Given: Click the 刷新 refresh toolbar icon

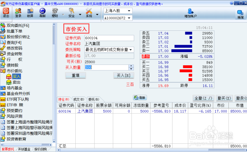Looking at the screenshot, I should pos(42,13).
